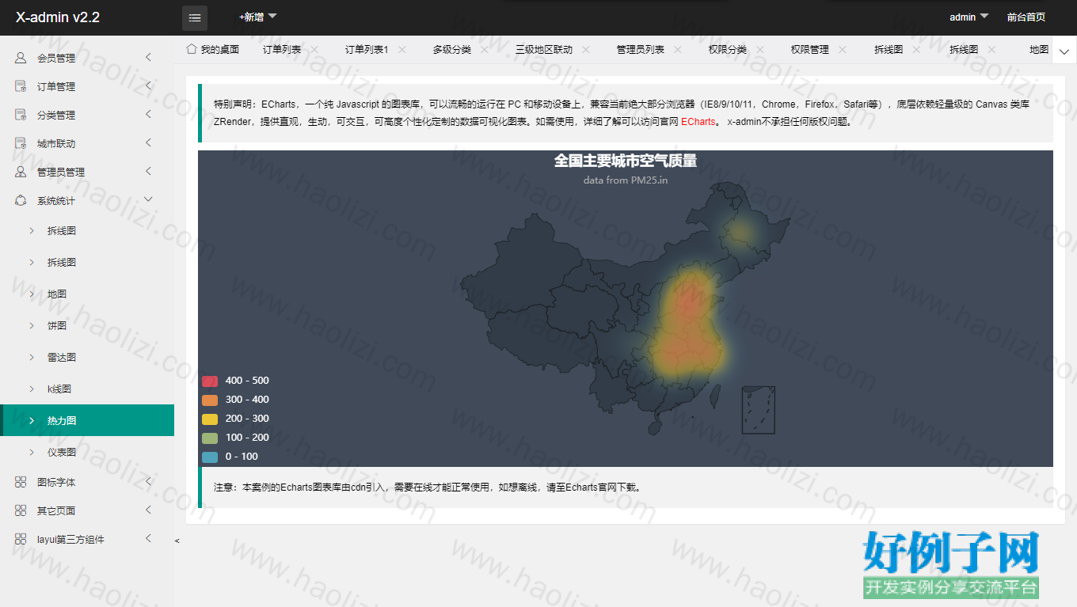Click the hamburger menu toggle button
The height and width of the screenshot is (607, 1077).
tap(195, 17)
